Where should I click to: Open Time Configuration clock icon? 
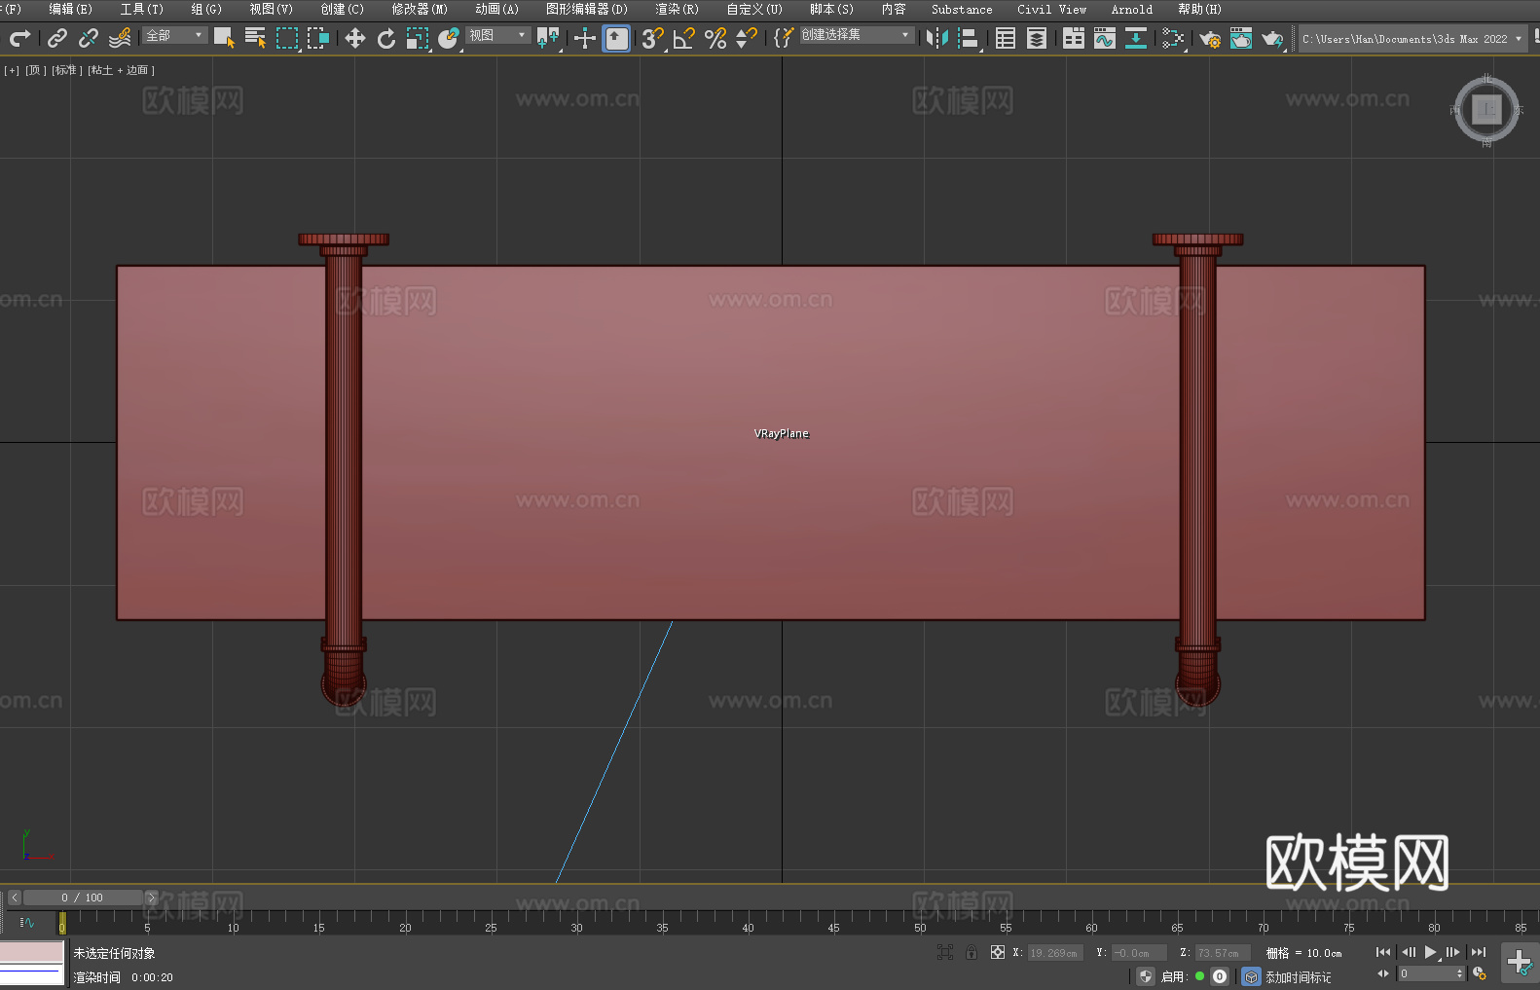coord(1480,973)
